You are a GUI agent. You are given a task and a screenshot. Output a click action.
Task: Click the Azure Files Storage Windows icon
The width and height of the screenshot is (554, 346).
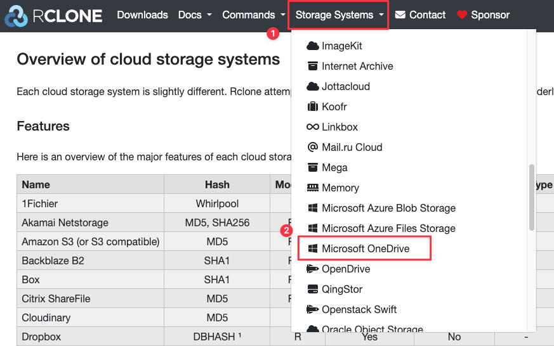point(313,228)
